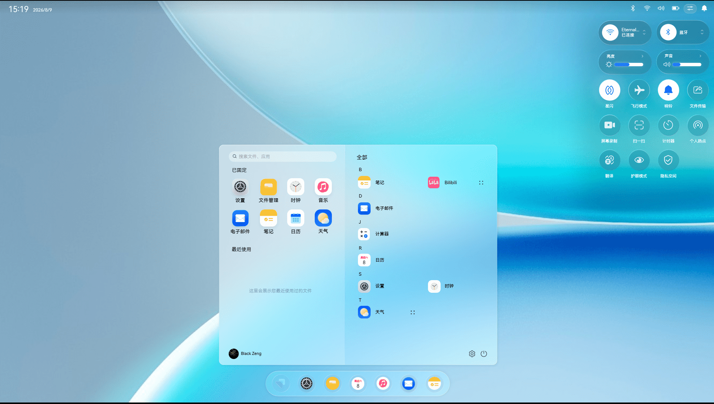Open pinned Calendar (日历) app
The height and width of the screenshot is (404, 714).
click(x=296, y=218)
